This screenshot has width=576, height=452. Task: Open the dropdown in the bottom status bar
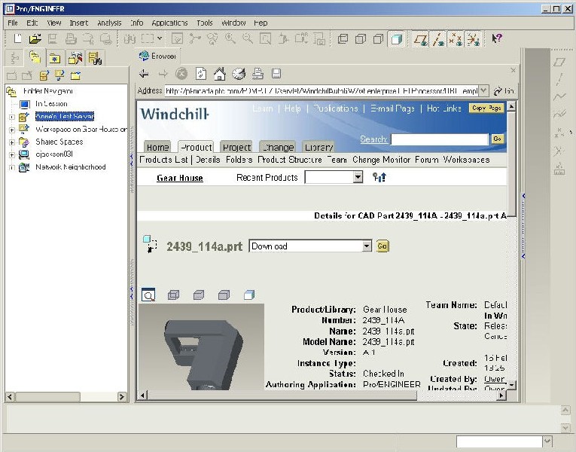pyautogui.click(x=547, y=441)
